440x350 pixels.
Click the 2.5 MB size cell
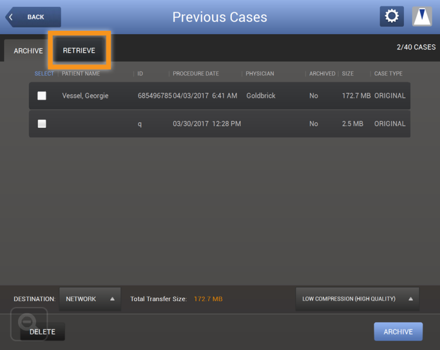tap(352, 124)
